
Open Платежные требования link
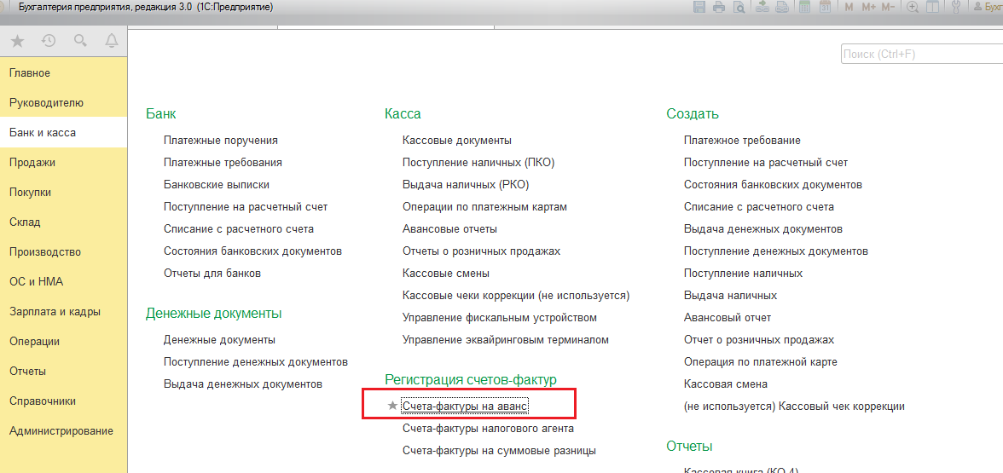(x=223, y=162)
